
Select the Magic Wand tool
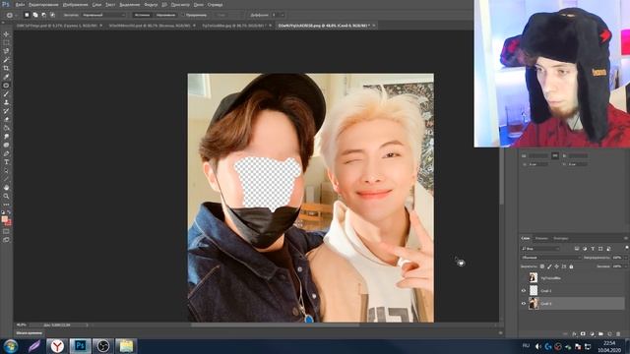pyautogui.click(x=6, y=59)
